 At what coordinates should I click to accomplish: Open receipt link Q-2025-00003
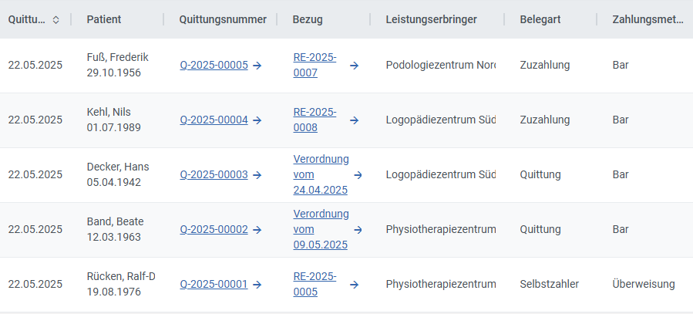pos(214,175)
